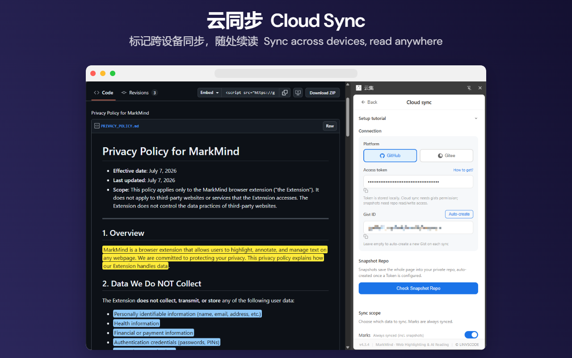Select GitHub as sync platform
The image size is (572, 358).
coord(390,155)
